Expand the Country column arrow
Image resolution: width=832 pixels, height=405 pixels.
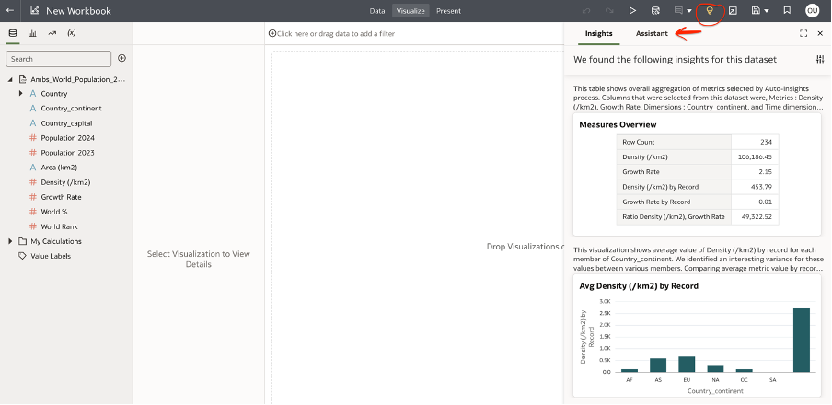[x=20, y=93]
